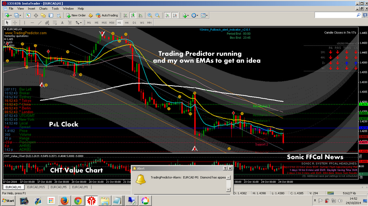Image resolution: width=368 pixels, height=206 pixels.
Task: Switch chart to candlesticks style
Action: point(133,15)
